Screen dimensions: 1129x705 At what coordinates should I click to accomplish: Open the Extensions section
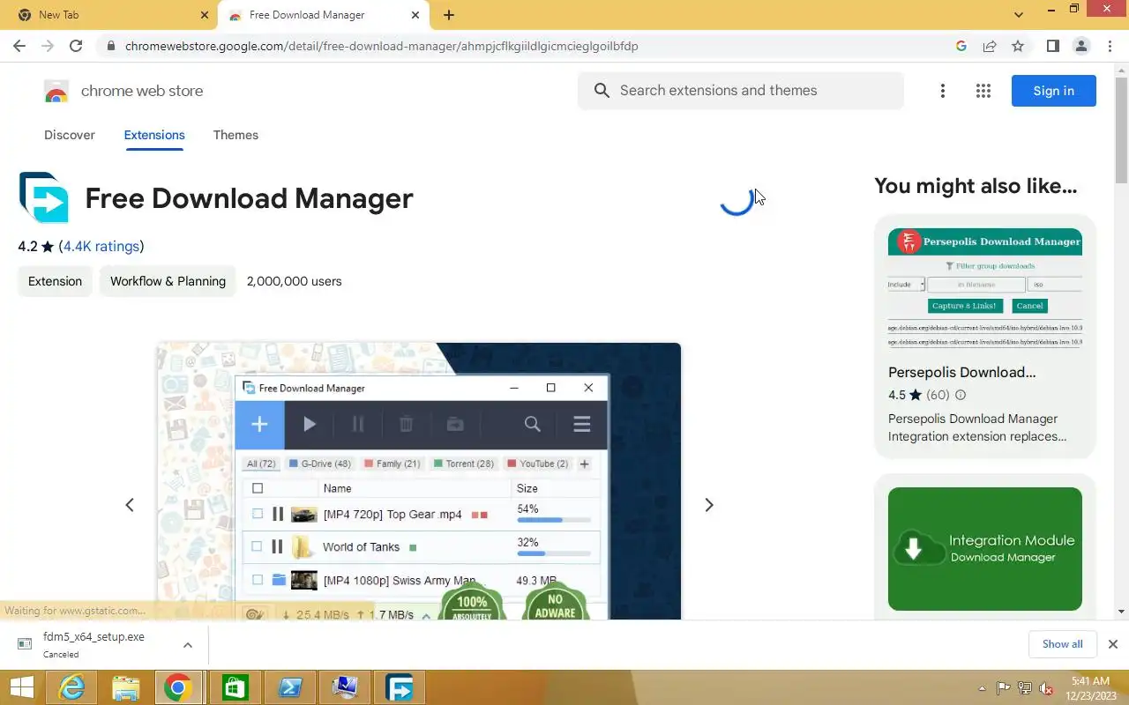(x=154, y=135)
